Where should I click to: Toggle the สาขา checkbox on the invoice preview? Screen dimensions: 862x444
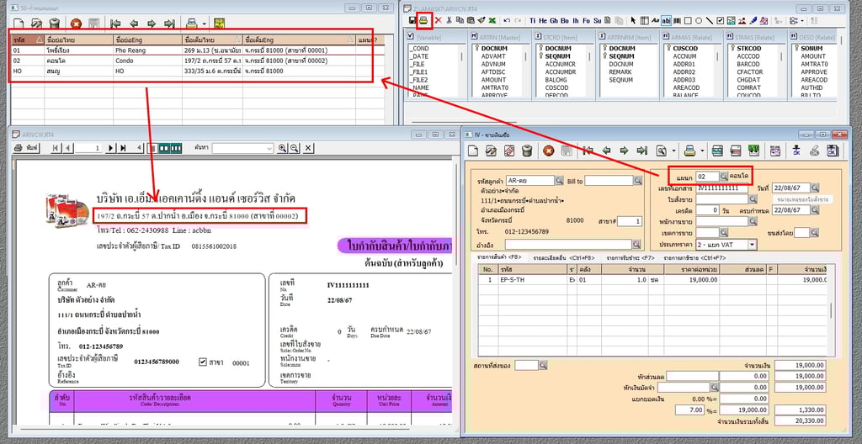pos(203,362)
